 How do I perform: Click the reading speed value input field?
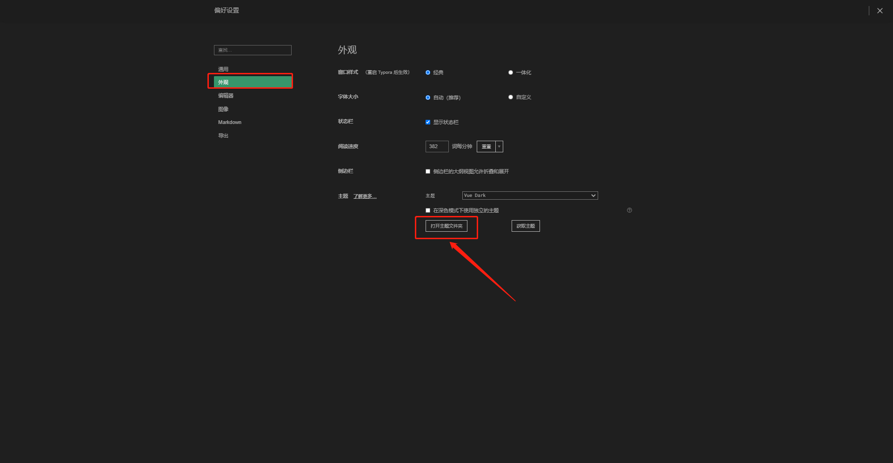click(x=436, y=146)
